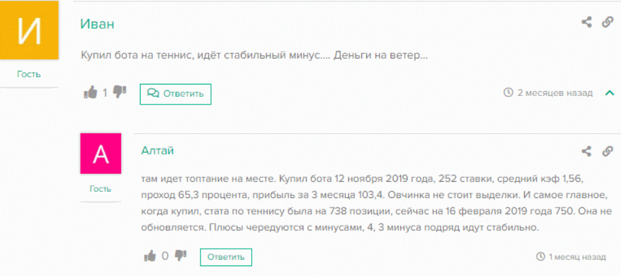Like Иван's comment with thumbs up
The height and width of the screenshot is (276, 621).
tap(90, 93)
